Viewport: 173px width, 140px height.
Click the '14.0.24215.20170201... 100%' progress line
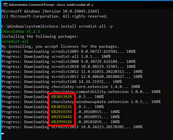click(x=72, y=127)
